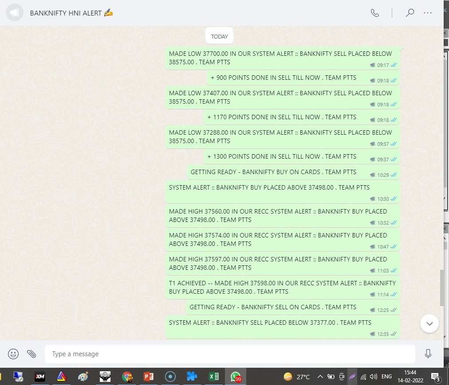Image resolution: width=449 pixels, height=385 pixels.
Task: Open the chat title BANKNIFTY HNI ALERT
Action: pyautogui.click(x=71, y=13)
